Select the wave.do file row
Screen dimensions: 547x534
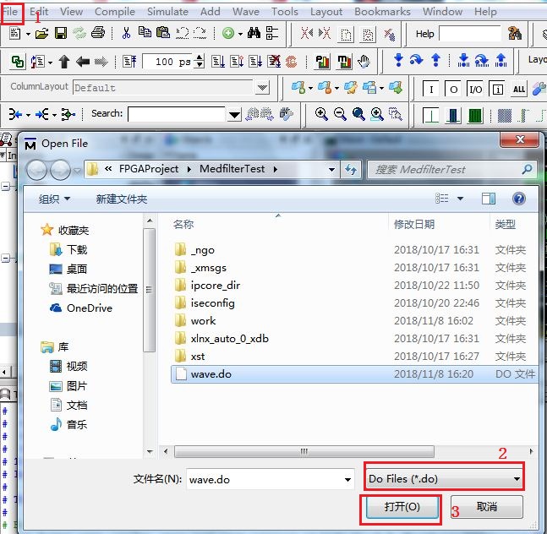pyautogui.click(x=353, y=374)
